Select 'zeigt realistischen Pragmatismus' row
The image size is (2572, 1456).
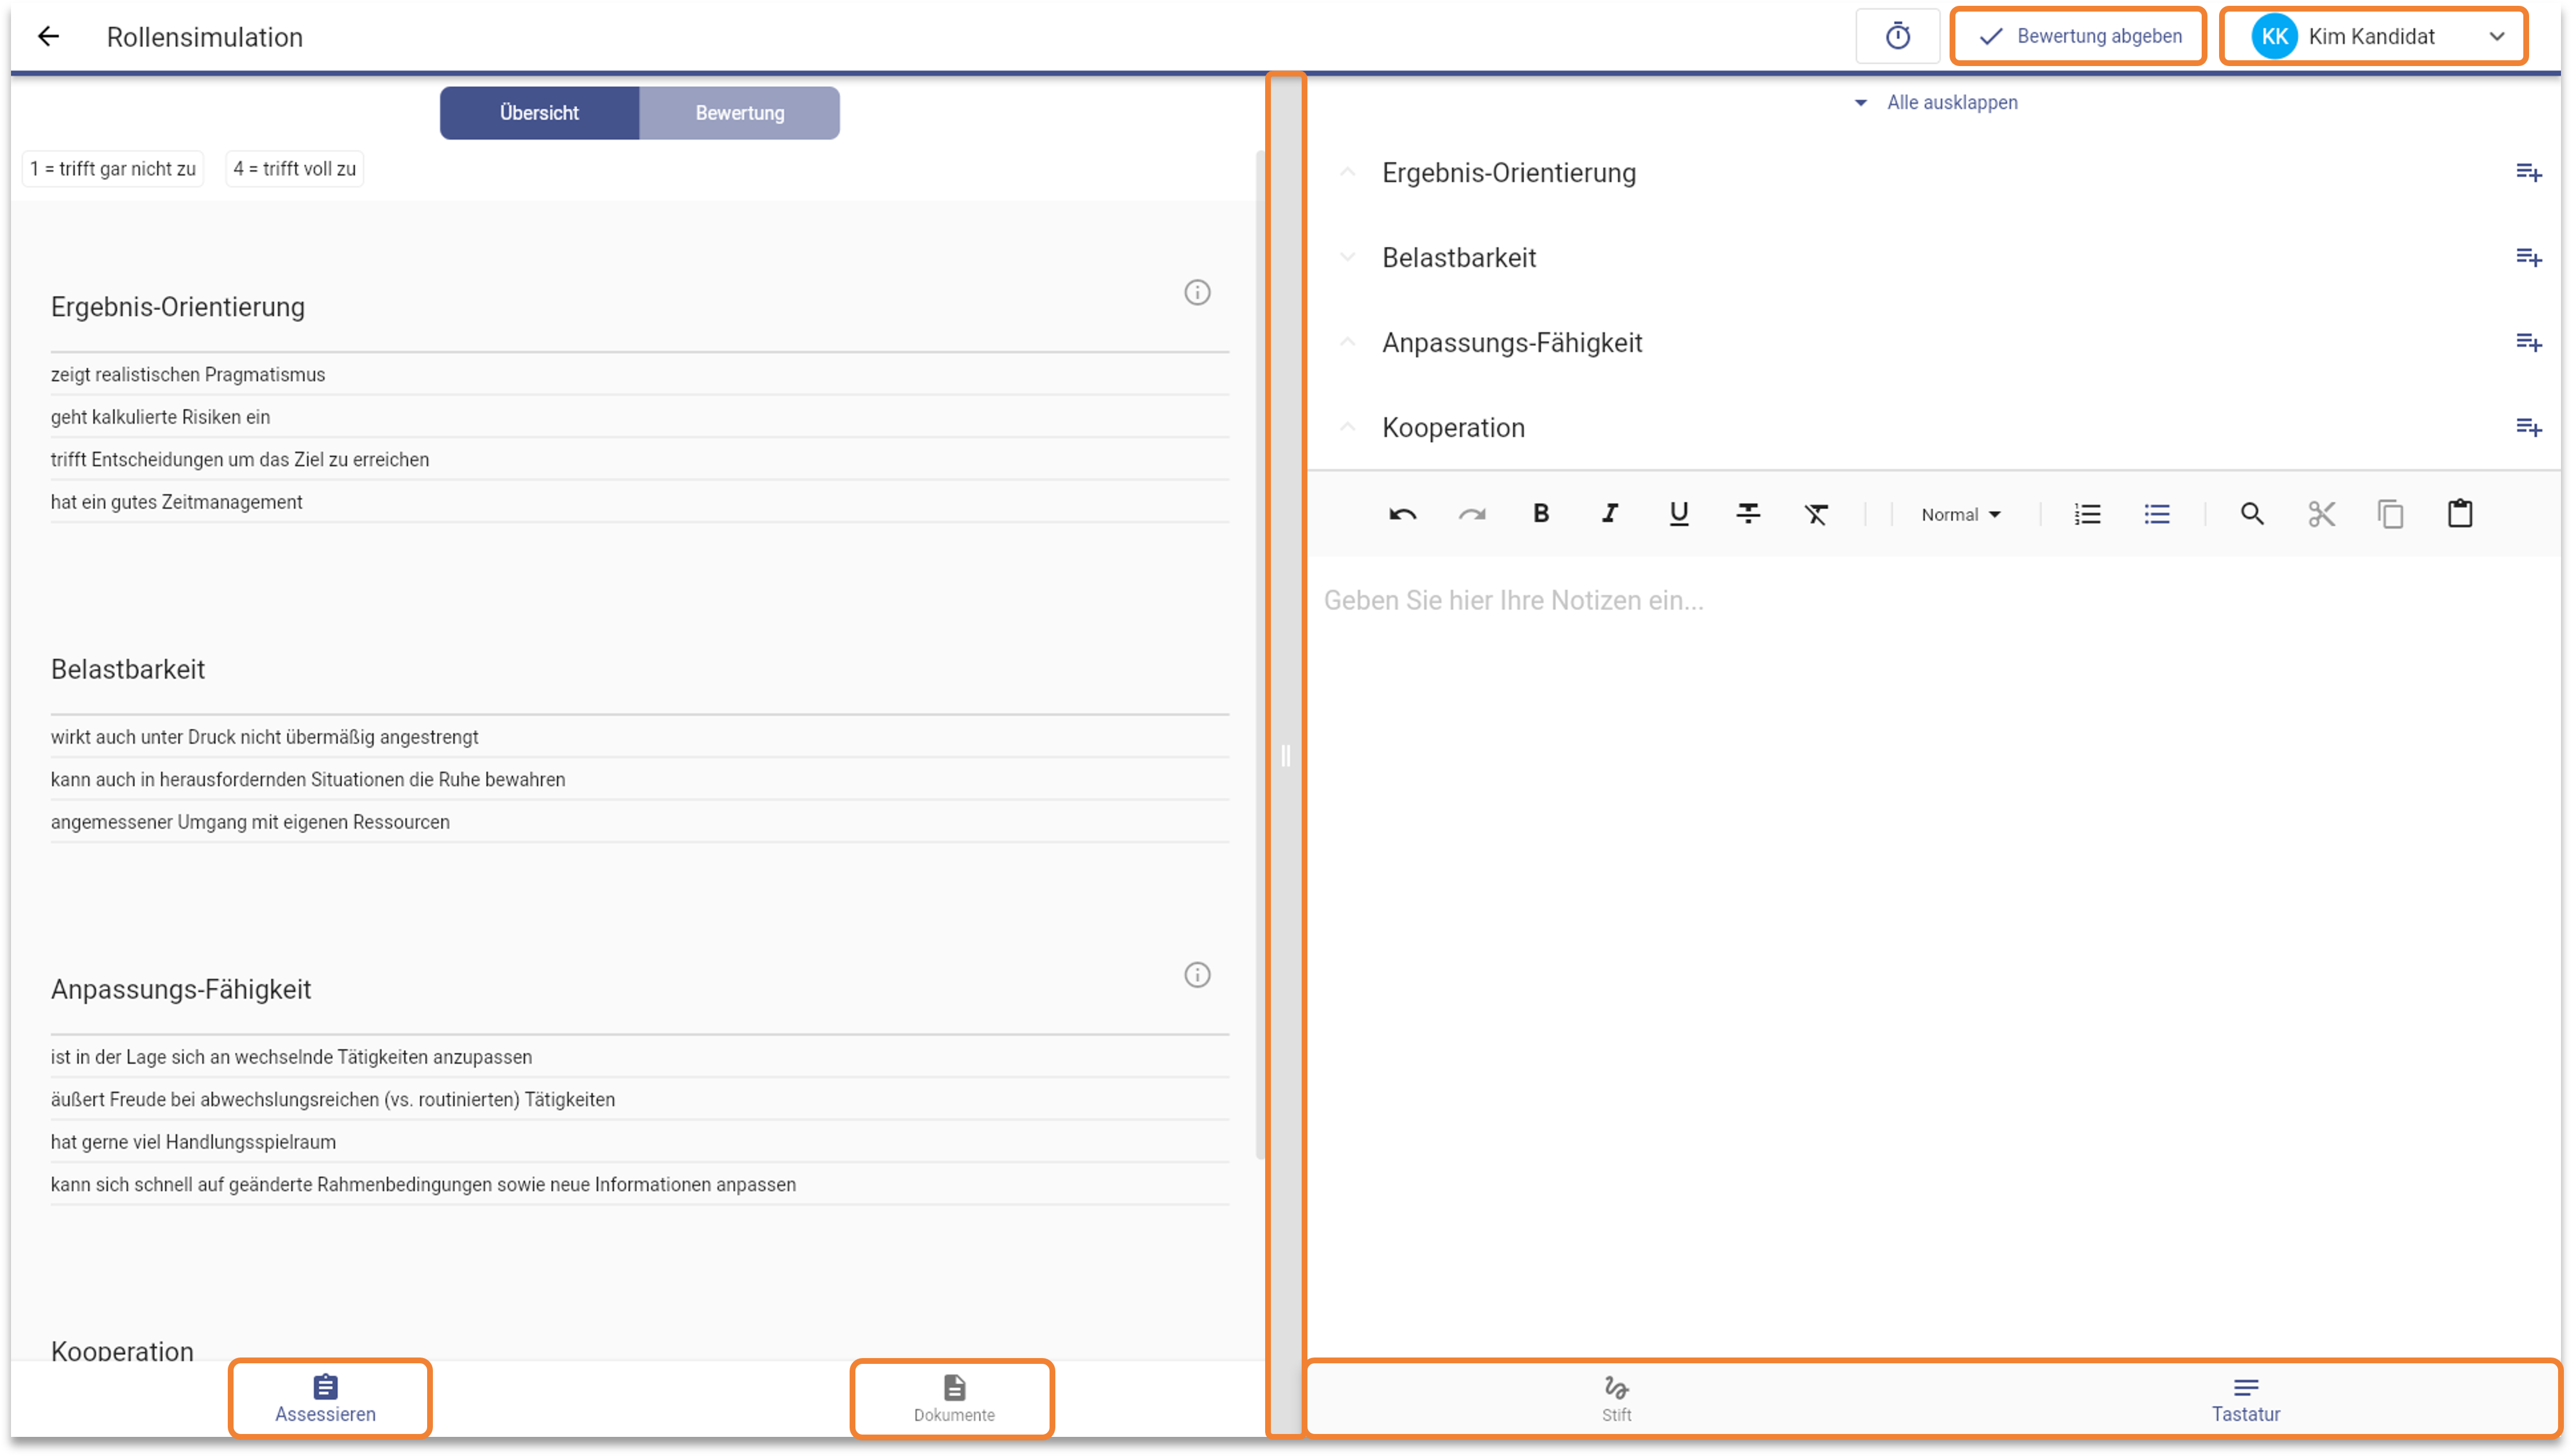click(x=639, y=375)
